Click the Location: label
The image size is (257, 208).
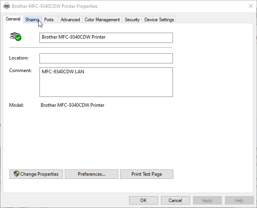(19, 58)
